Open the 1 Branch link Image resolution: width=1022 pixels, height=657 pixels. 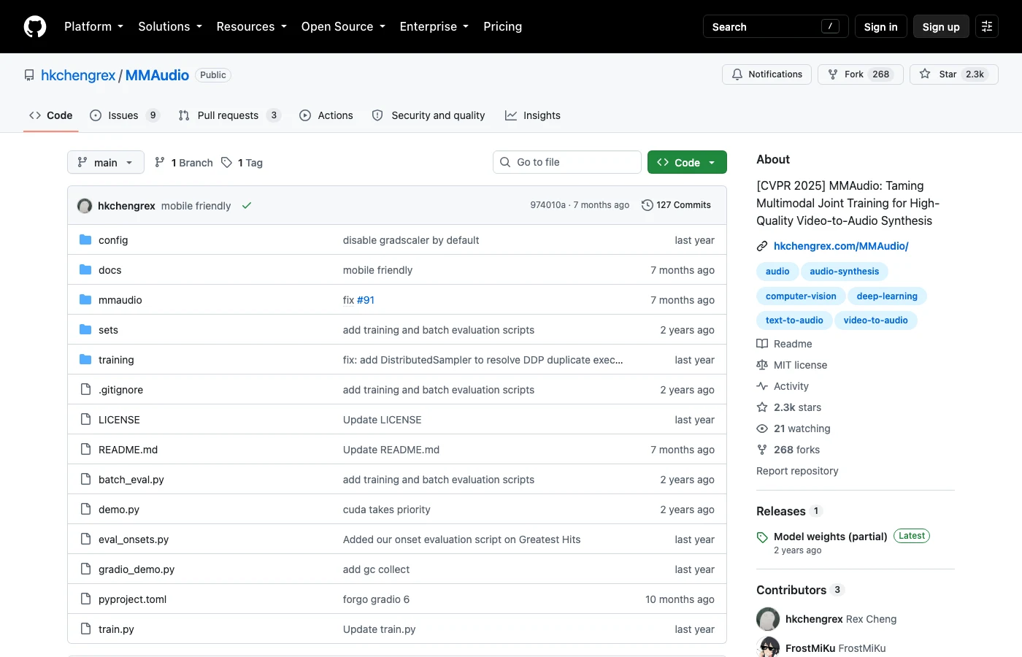[x=184, y=162]
